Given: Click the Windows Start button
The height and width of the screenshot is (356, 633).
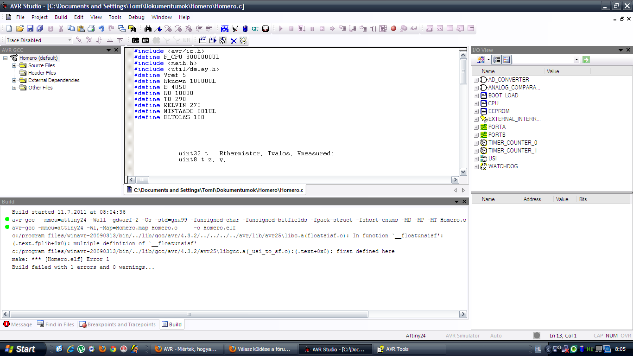Looking at the screenshot, I should coord(24,349).
